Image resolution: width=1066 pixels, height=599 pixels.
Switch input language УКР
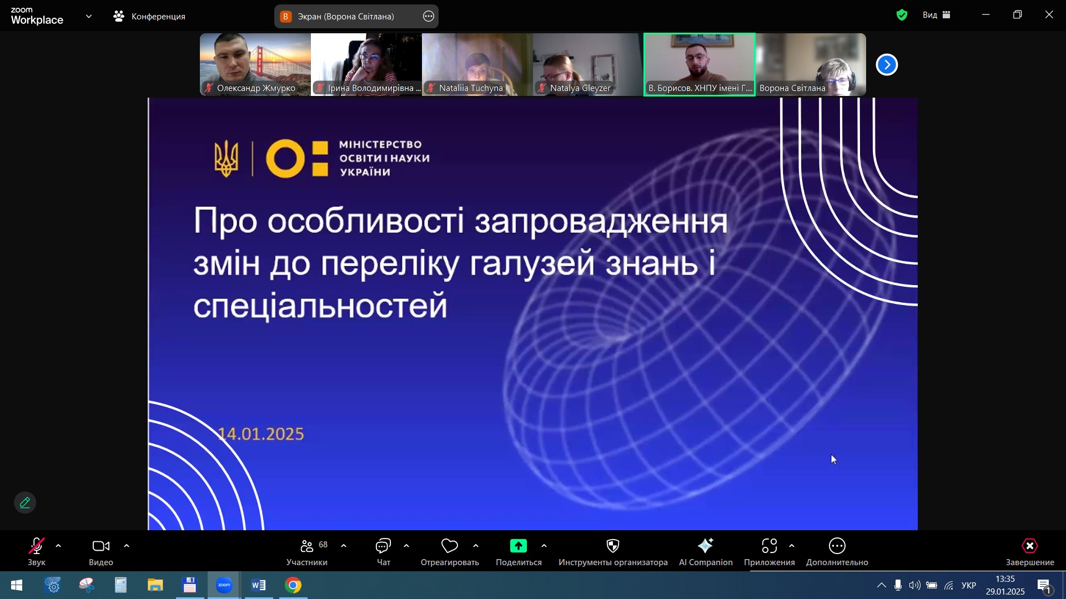click(x=969, y=586)
